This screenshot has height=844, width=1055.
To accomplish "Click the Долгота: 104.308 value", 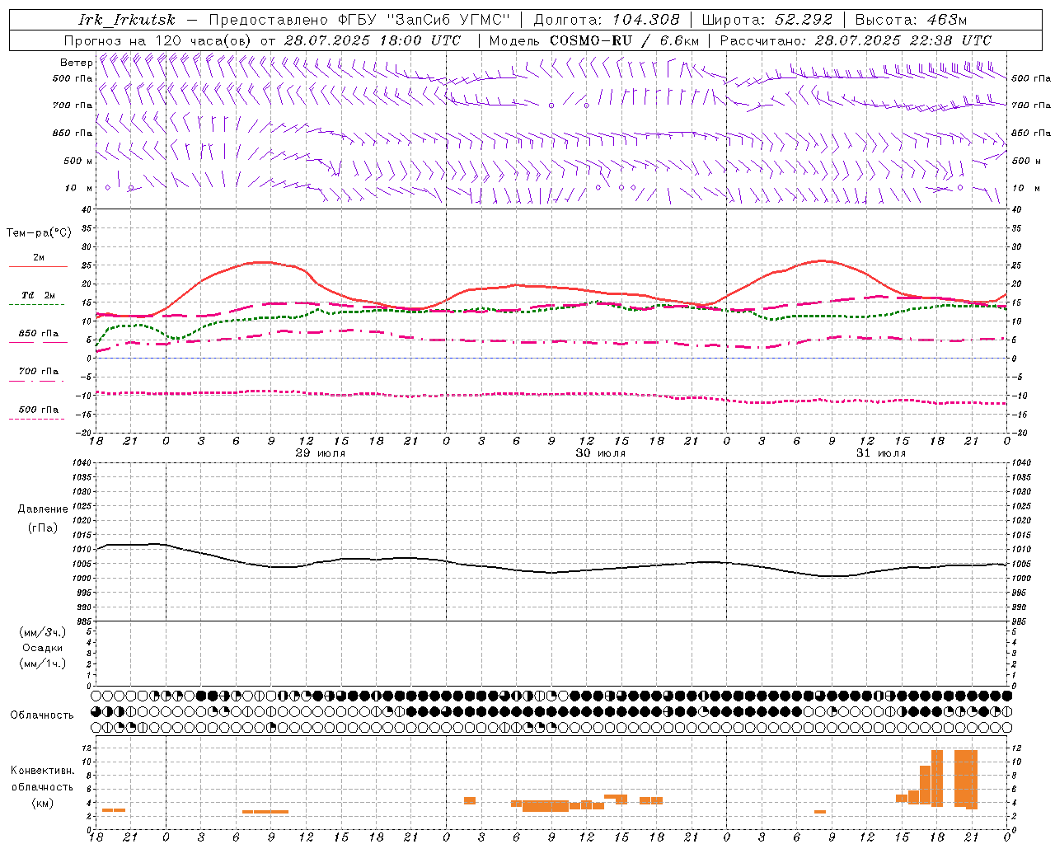I will [x=607, y=20].
